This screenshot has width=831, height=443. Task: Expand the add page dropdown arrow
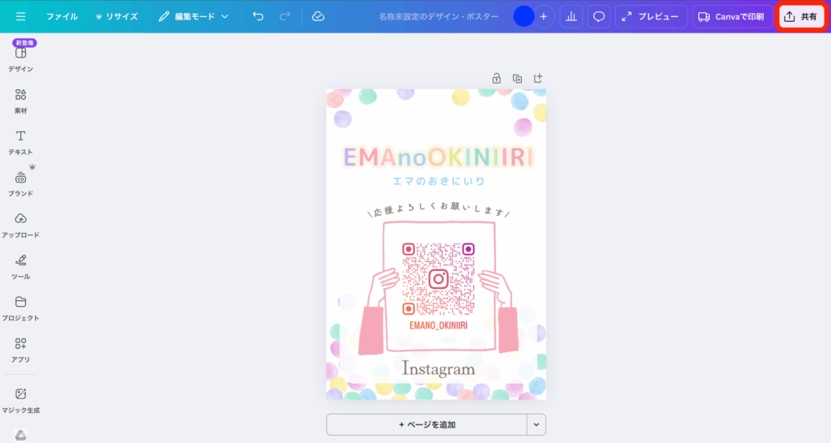coord(536,424)
